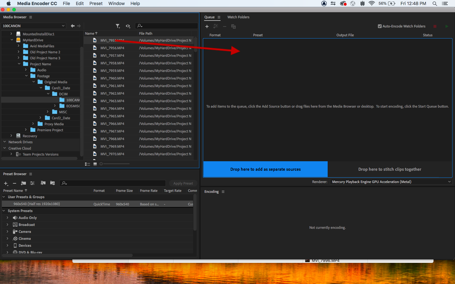
Task: Switch to the Watch Folders tab
Action: tap(238, 17)
